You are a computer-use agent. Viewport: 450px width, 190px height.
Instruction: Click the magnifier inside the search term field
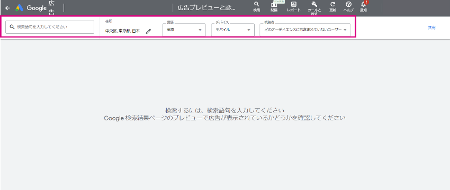pos(12,27)
